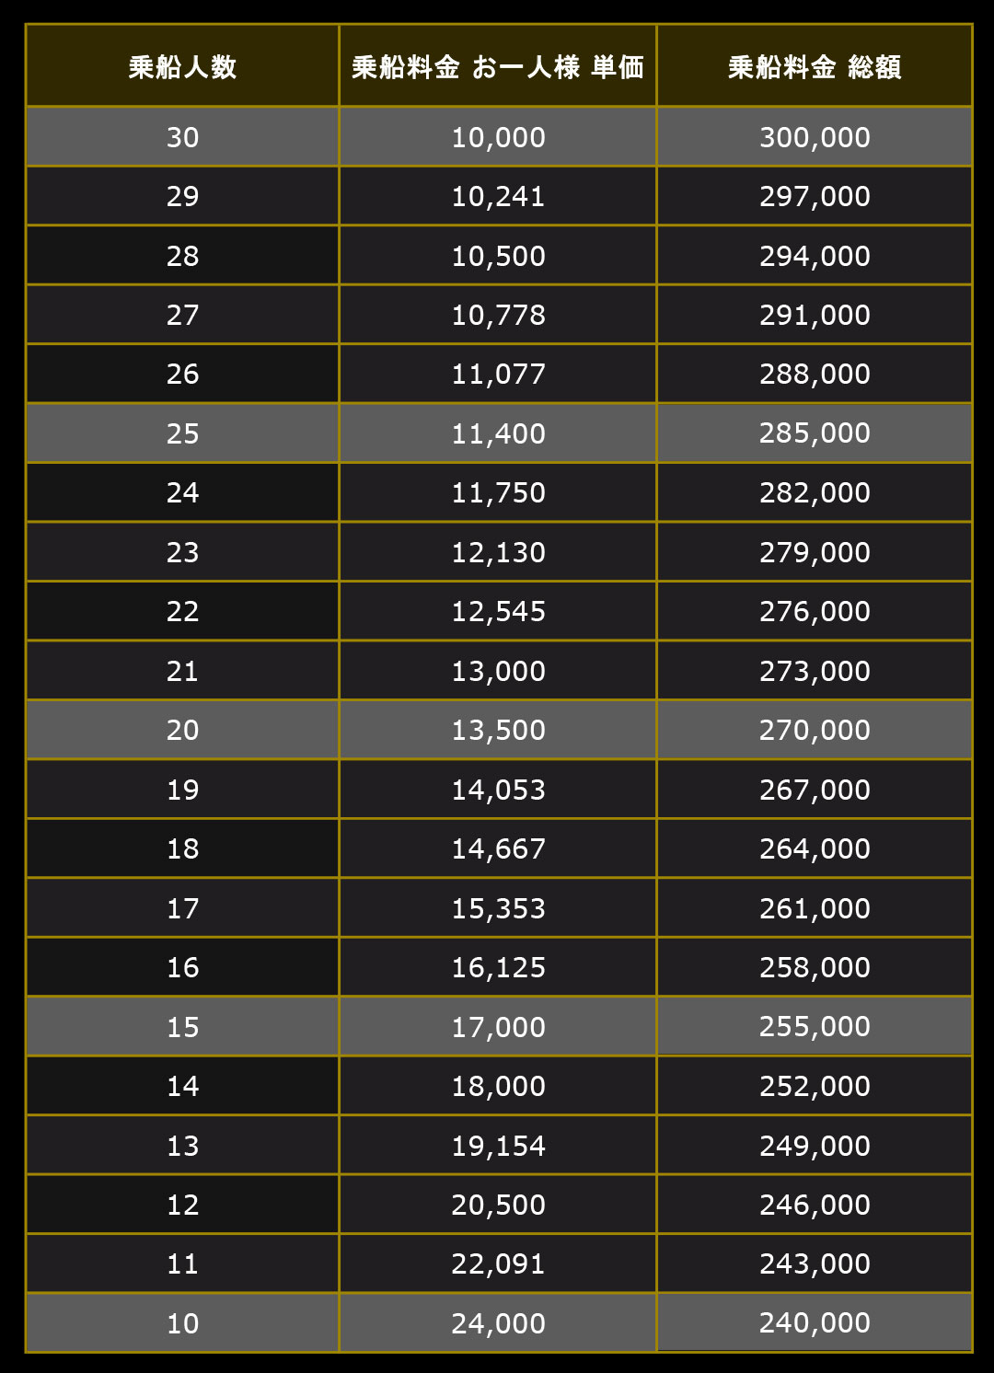This screenshot has height=1373, width=994.
Task: Click the passenger count 12 cell
Action: pos(182,1205)
